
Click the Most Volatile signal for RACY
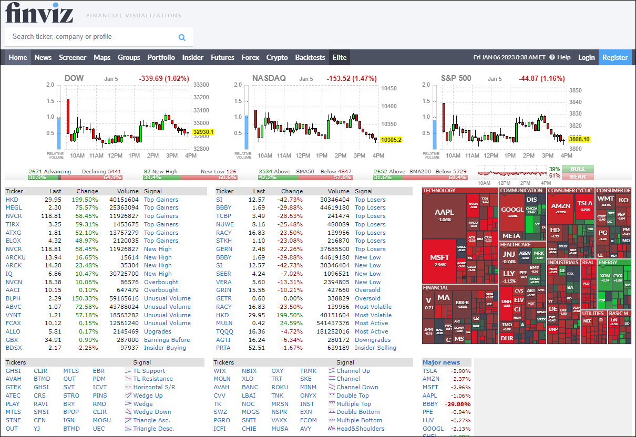(x=373, y=307)
